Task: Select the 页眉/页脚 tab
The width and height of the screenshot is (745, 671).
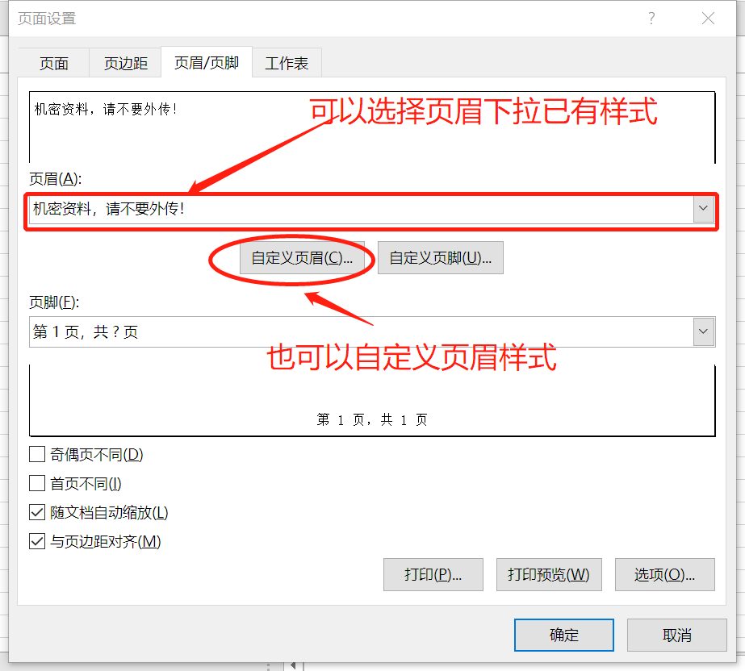Action: tap(207, 62)
